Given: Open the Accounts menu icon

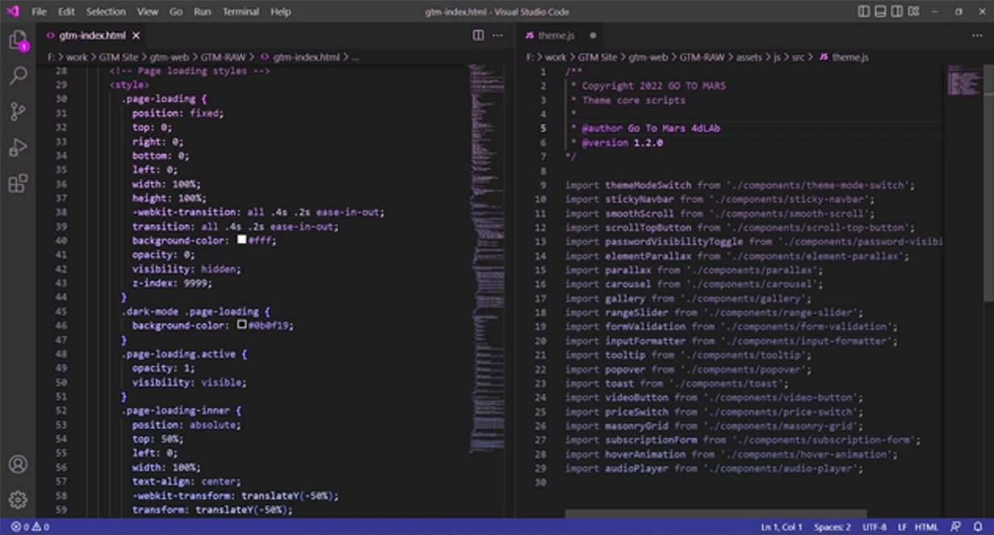Looking at the screenshot, I should [x=18, y=464].
